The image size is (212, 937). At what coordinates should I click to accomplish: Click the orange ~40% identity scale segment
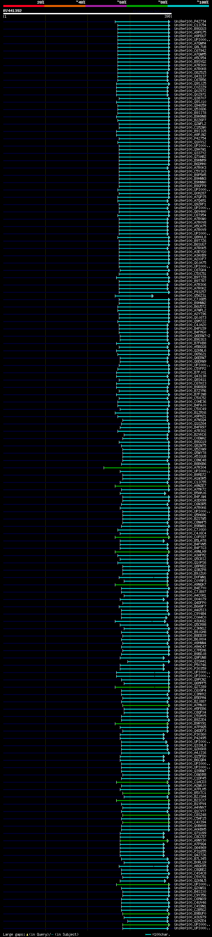(65, 6)
